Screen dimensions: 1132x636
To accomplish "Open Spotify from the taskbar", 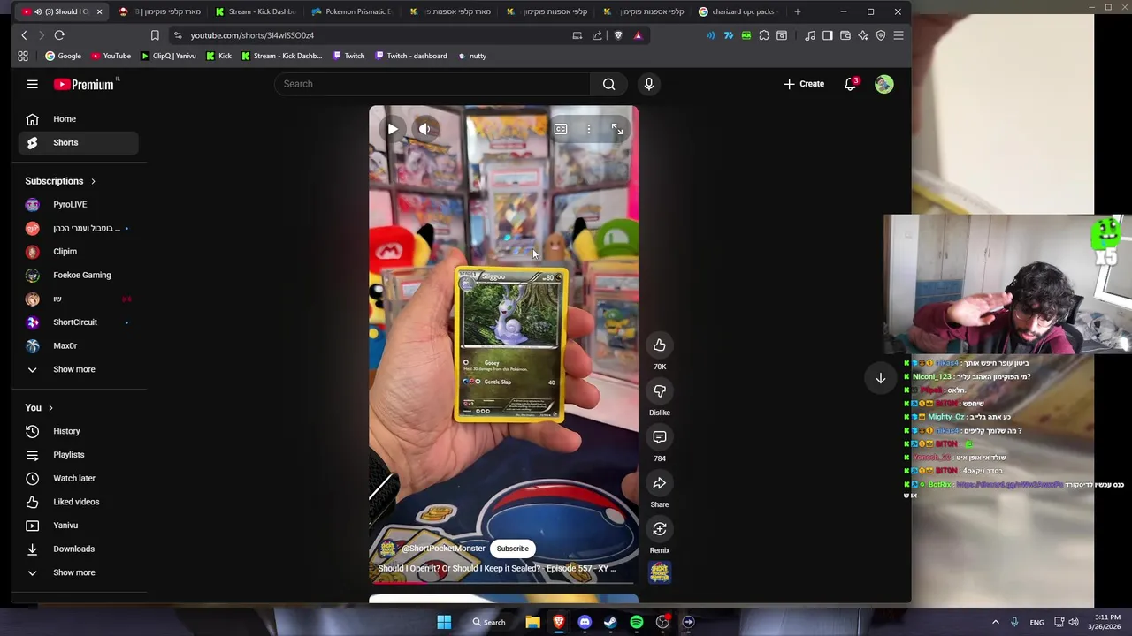I will click(x=637, y=622).
